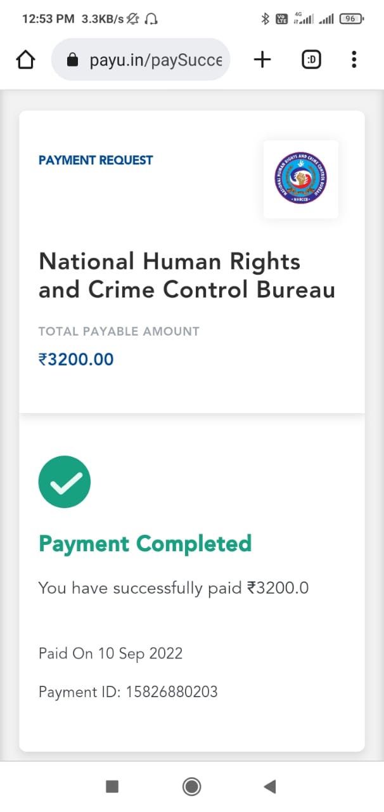384x812 pixels.
Task: Tap the padlock security icon
Action: point(72,60)
